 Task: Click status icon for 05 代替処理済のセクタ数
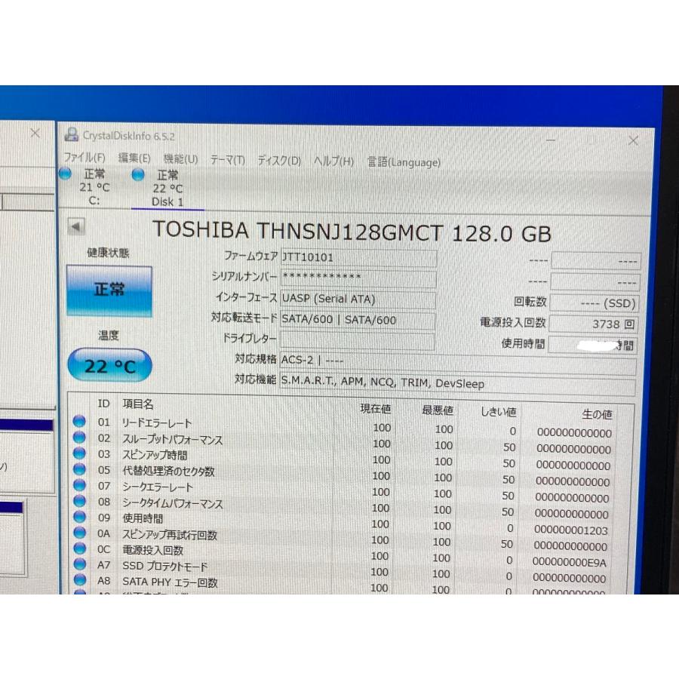[x=79, y=469]
